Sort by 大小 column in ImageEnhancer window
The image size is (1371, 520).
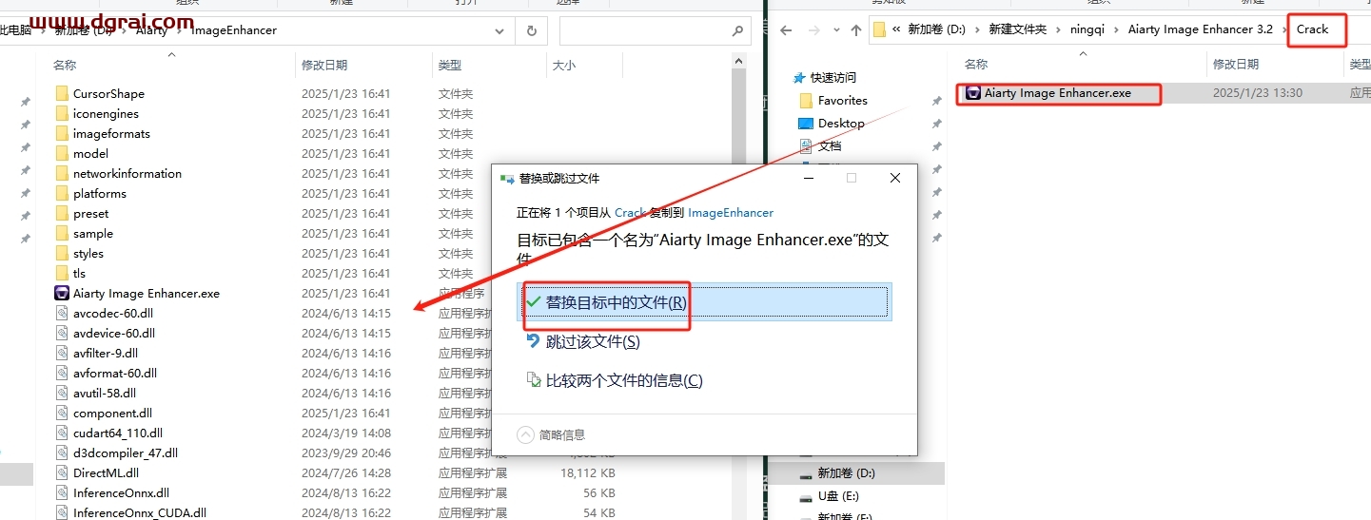pos(563,66)
